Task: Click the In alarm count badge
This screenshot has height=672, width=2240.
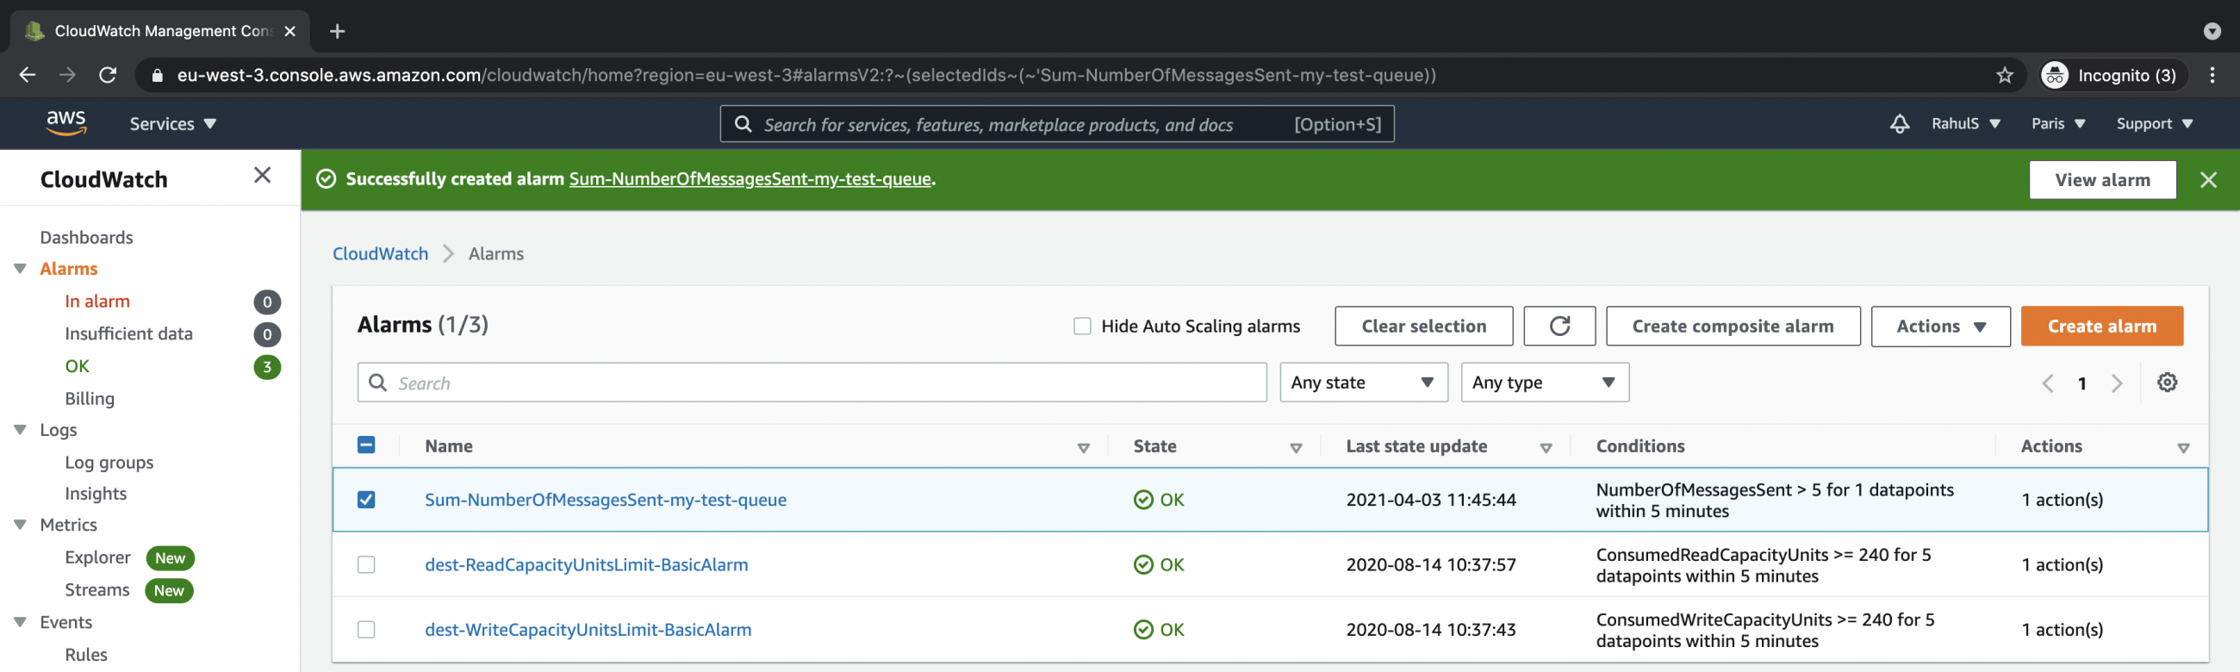Action: point(267,302)
